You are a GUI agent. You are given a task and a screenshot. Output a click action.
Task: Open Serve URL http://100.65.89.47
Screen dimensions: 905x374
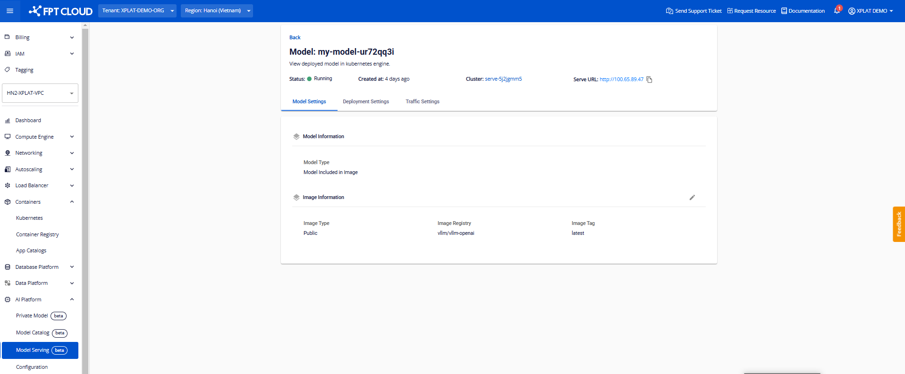point(621,79)
